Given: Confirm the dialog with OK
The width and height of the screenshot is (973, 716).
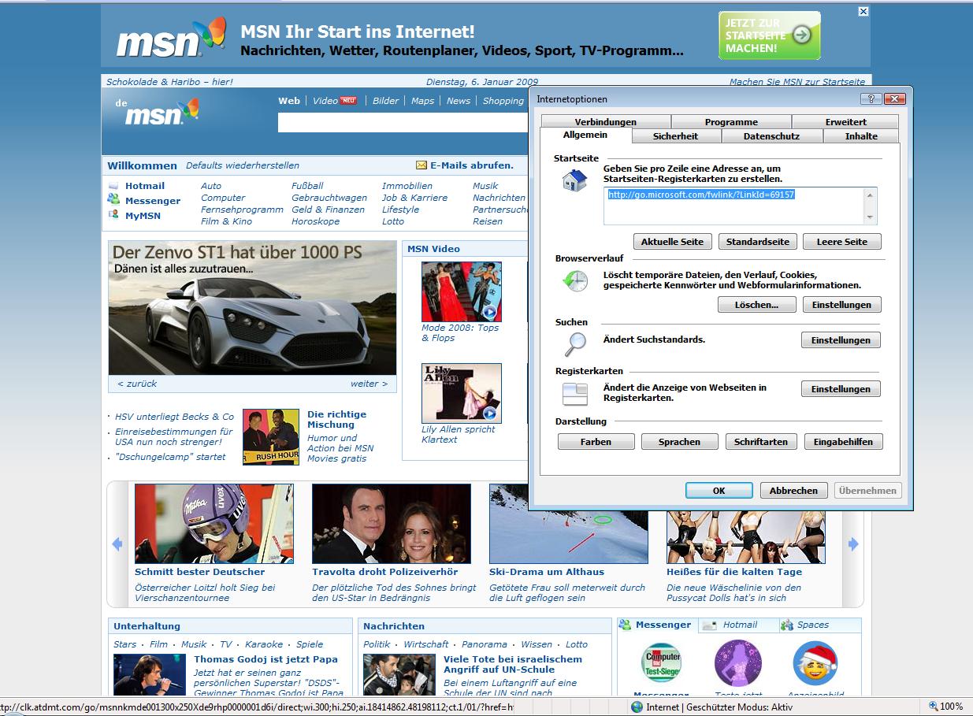Looking at the screenshot, I should (x=719, y=491).
